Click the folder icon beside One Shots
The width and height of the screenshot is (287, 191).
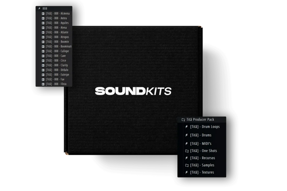(187, 151)
